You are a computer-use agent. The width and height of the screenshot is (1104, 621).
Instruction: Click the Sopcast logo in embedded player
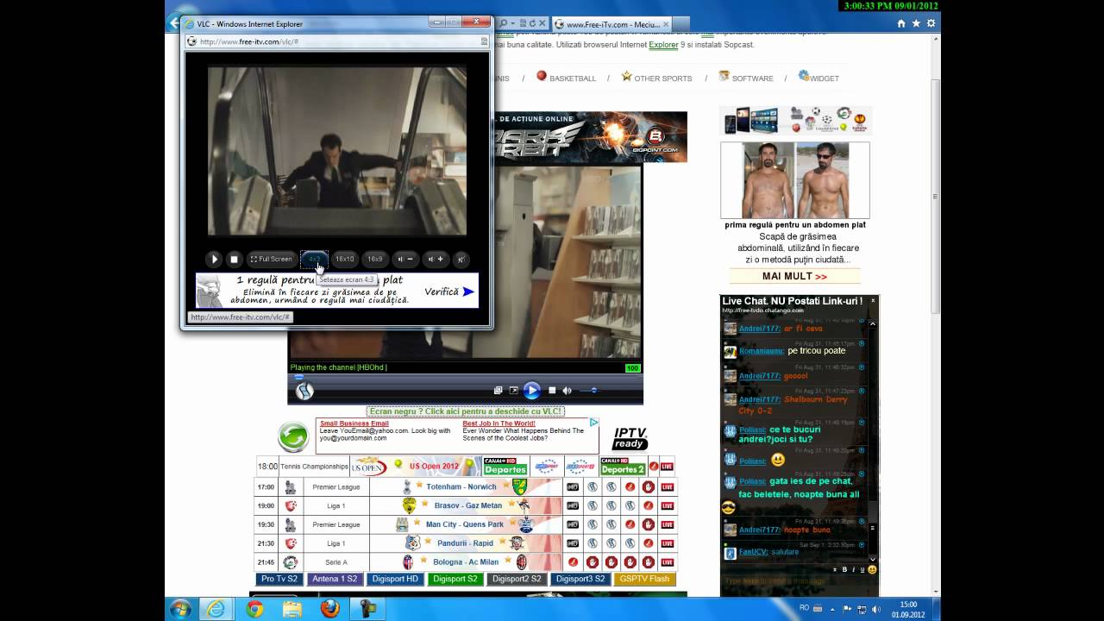click(x=304, y=391)
